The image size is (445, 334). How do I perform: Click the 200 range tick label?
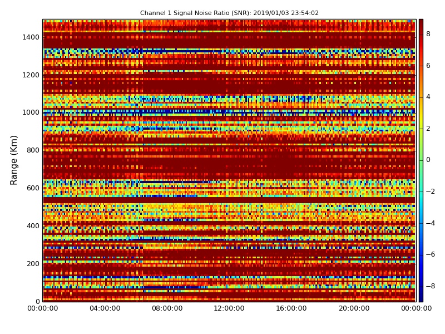coord(33,263)
